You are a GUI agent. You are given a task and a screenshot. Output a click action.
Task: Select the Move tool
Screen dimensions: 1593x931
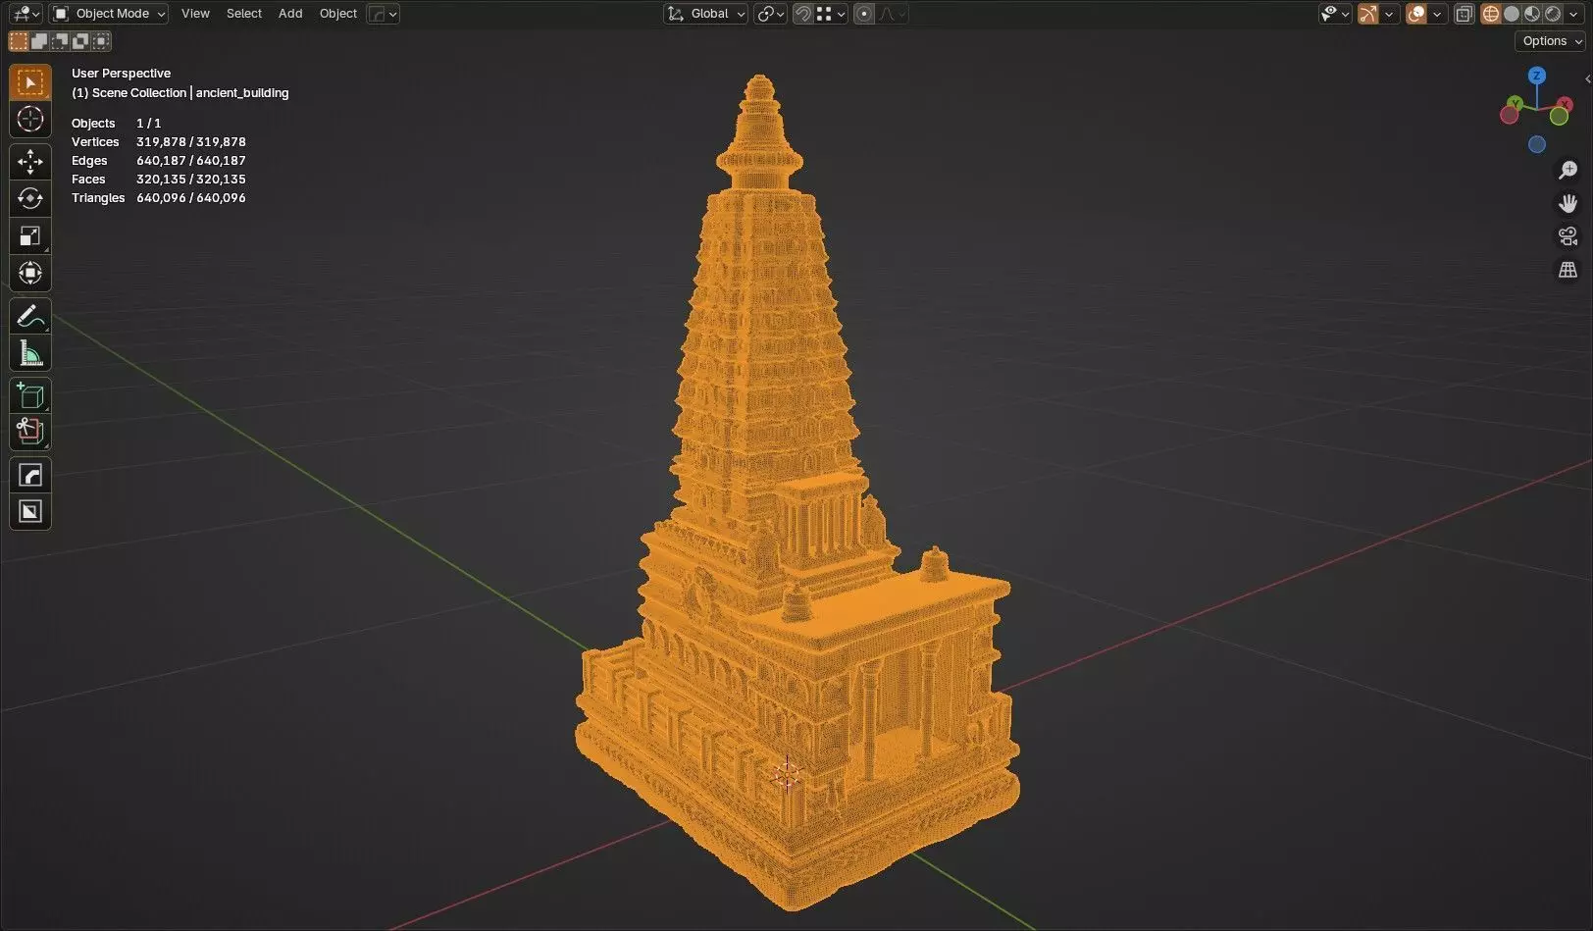(30, 162)
